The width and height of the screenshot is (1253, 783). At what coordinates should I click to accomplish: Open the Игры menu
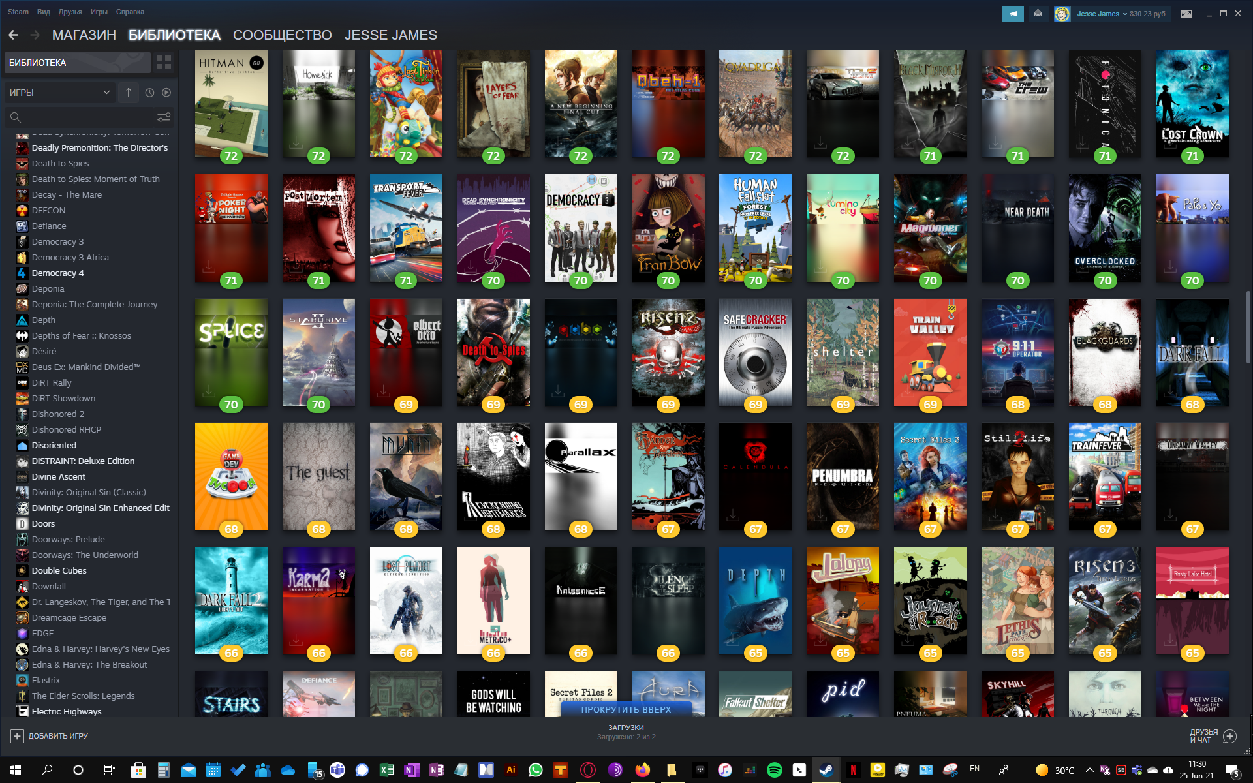99,12
